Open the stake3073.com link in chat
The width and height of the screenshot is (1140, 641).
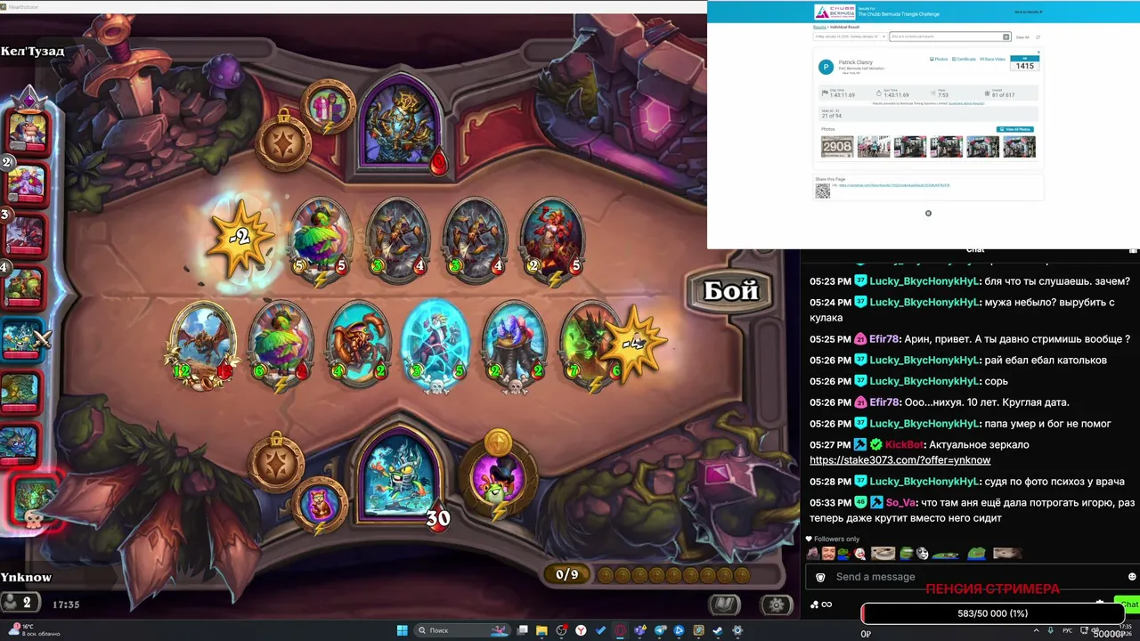900,460
